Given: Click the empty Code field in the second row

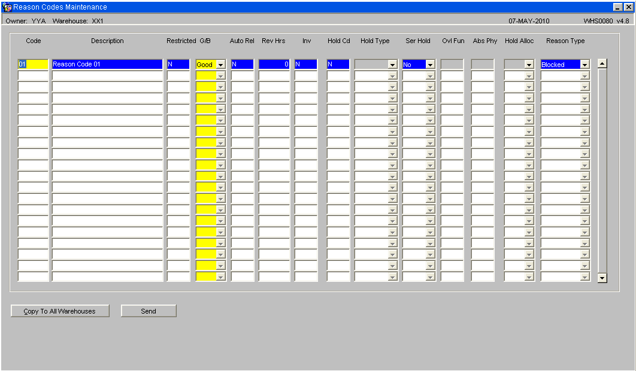Looking at the screenshot, I should coord(33,75).
